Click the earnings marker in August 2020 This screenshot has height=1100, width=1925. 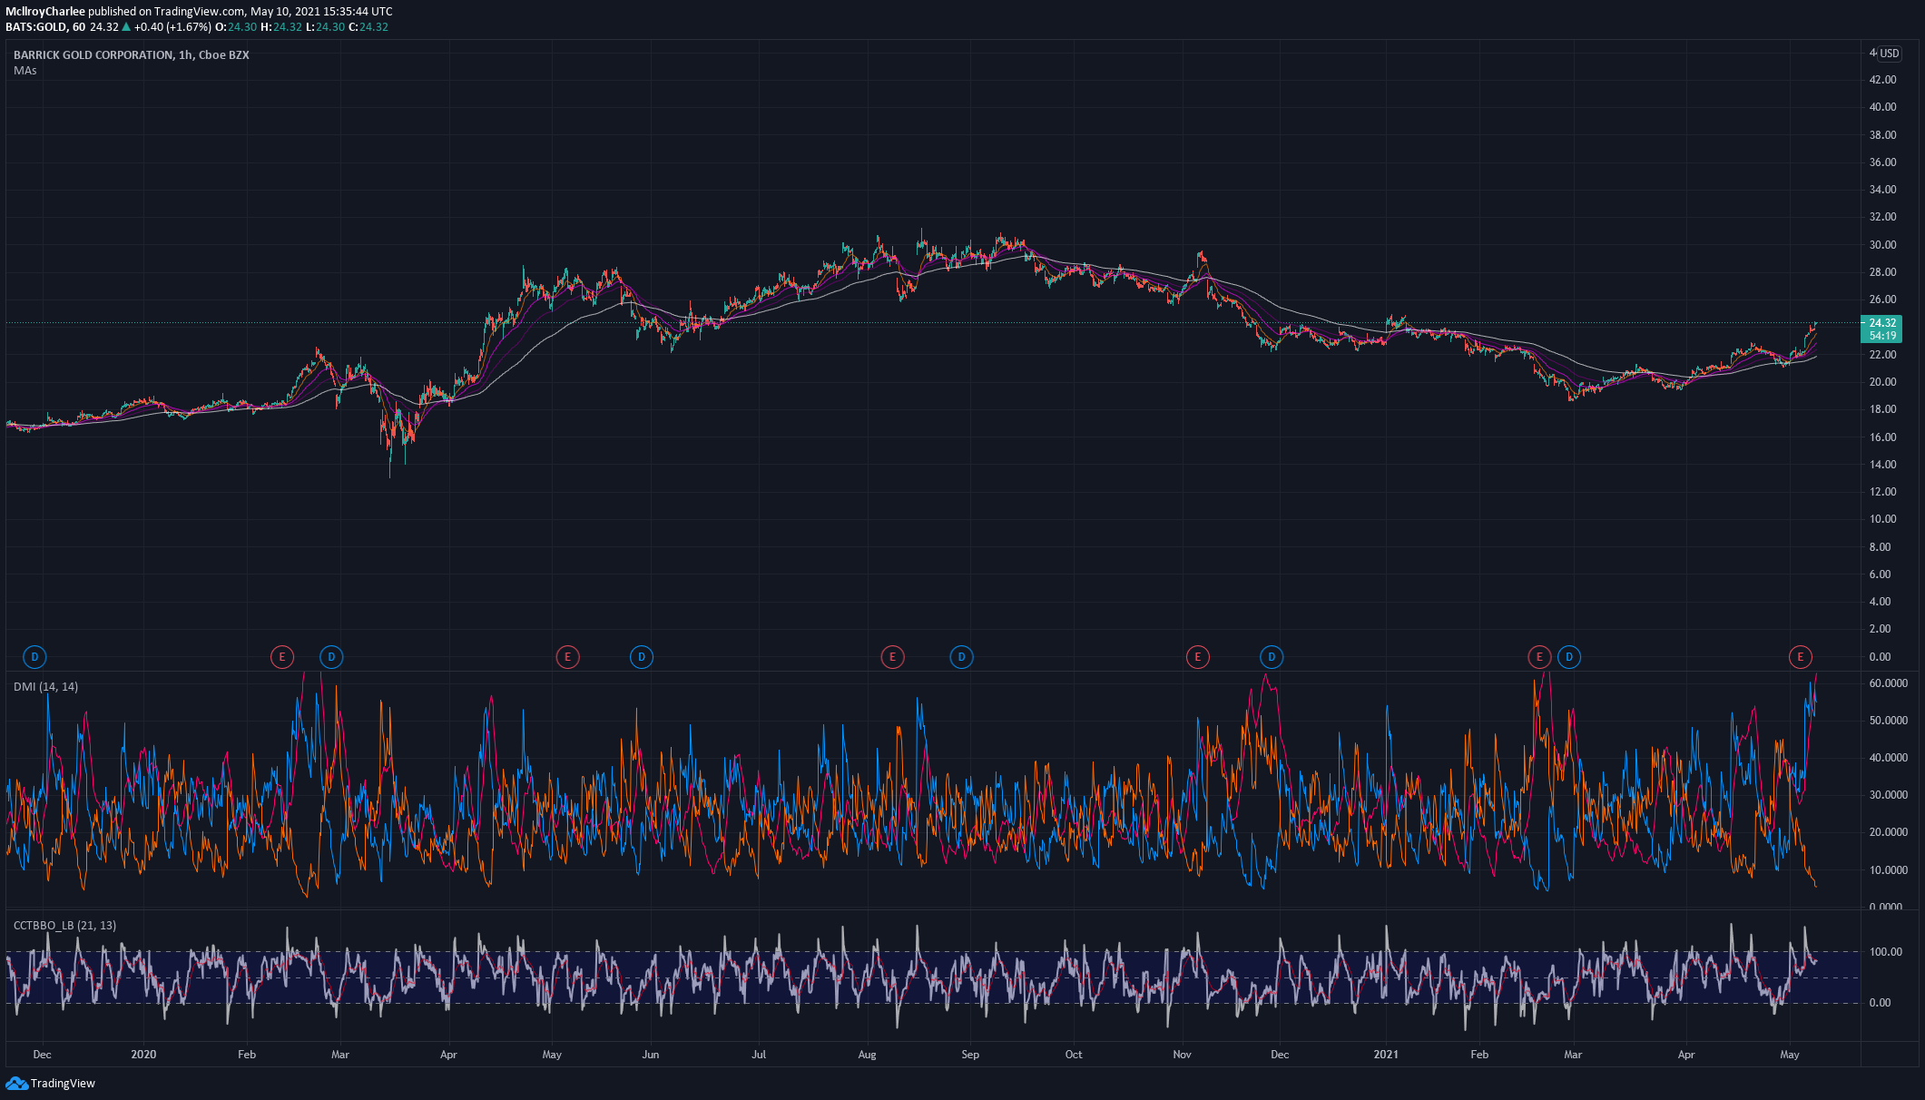(892, 657)
